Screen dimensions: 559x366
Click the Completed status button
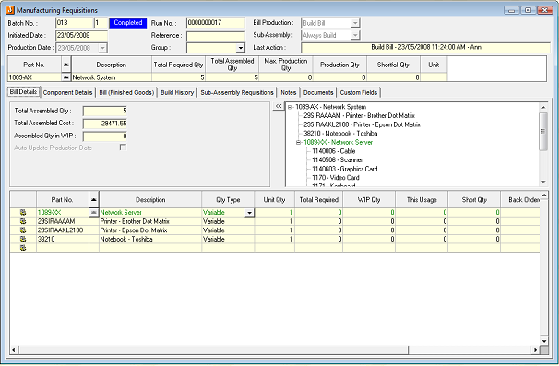point(128,23)
